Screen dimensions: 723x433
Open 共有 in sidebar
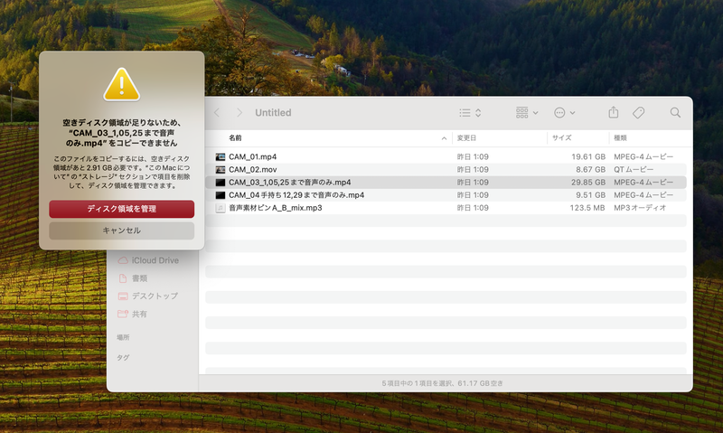click(x=132, y=314)
